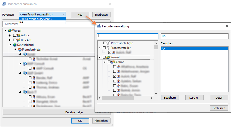The height and width of the screenshot is (127, 231).
Task: Check the Adhoc checkbox in Teilnehmer tree
Action: point(14,35)
